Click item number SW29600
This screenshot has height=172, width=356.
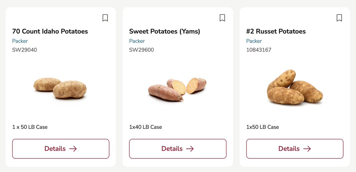pyautogui.click(x=142, y=50)
